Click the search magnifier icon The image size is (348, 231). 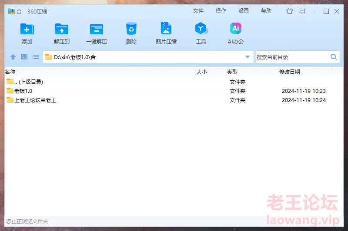pos(334,57)
